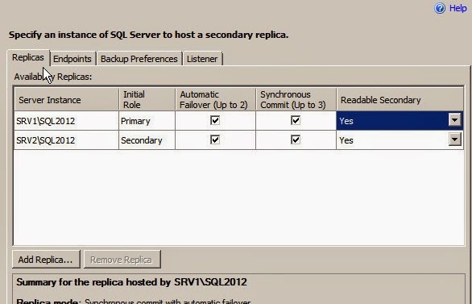Click the Remove Replica button
This screenshot has width=472, height=304.
tap(122, 260)
